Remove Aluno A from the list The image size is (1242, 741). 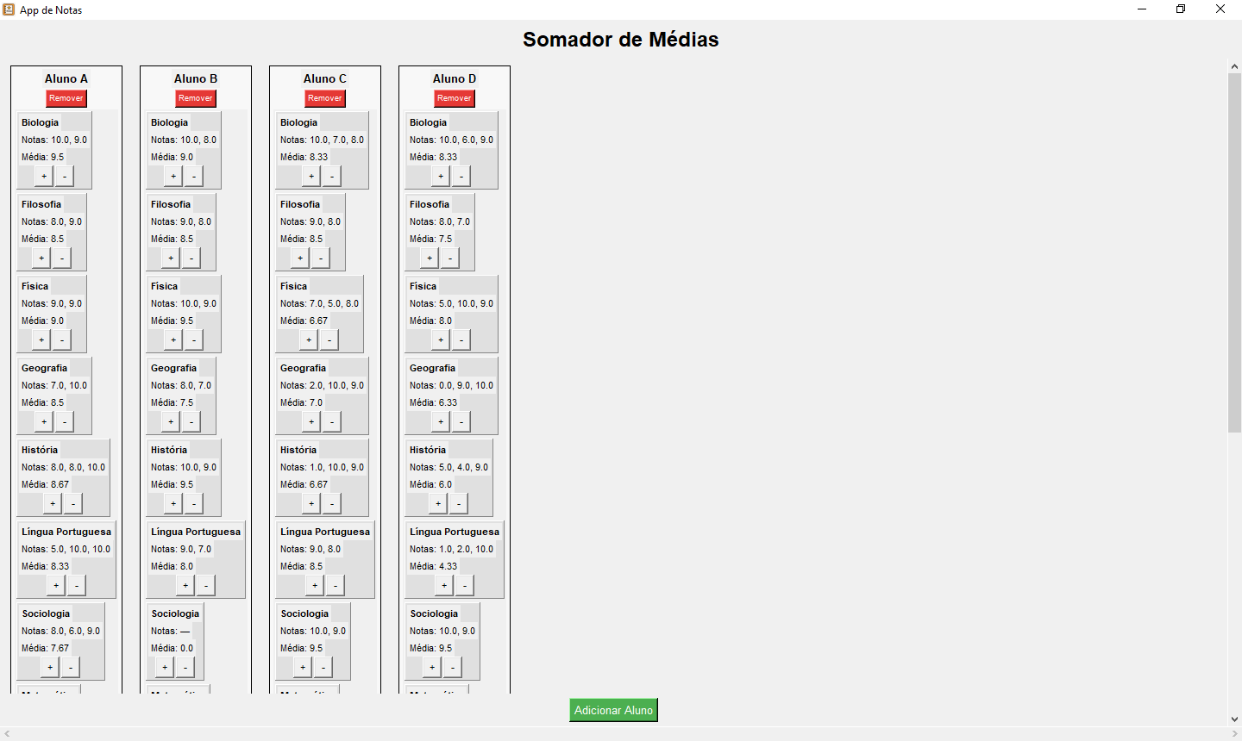click(x=66, y=98)
